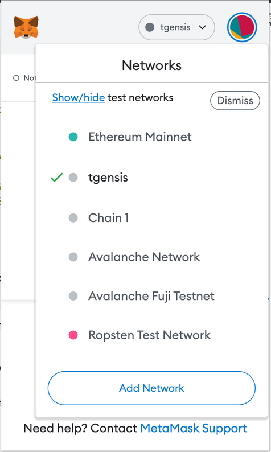271x452 pixels.
Task: Click the teal Ethereum Mainnet status dot
Action: [x=73, y=137]
